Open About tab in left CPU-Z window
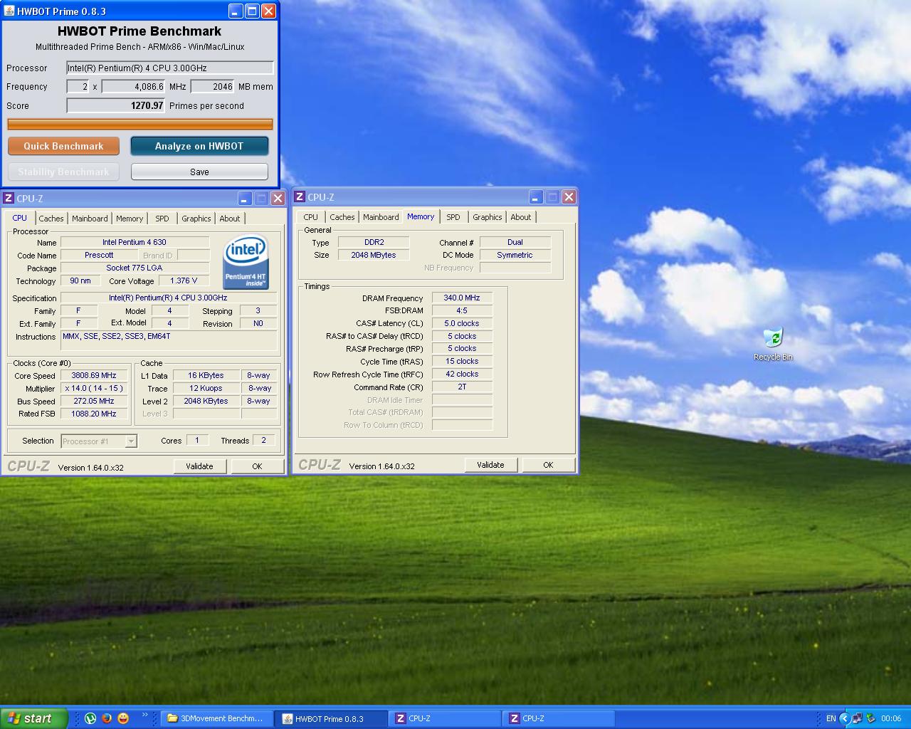This screenshot has height=729, width=911. click(x=229, y=219)
